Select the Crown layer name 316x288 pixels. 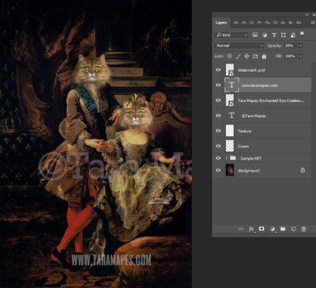tap(243, 146)
